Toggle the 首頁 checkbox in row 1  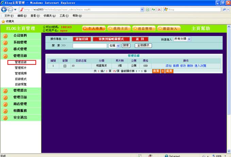coord(65,66)
